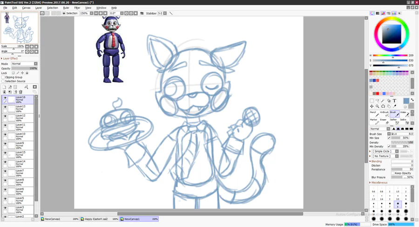Expand the Layer Effect section
The width and height of the screenshot is (419, 227).
pos(9,58)
